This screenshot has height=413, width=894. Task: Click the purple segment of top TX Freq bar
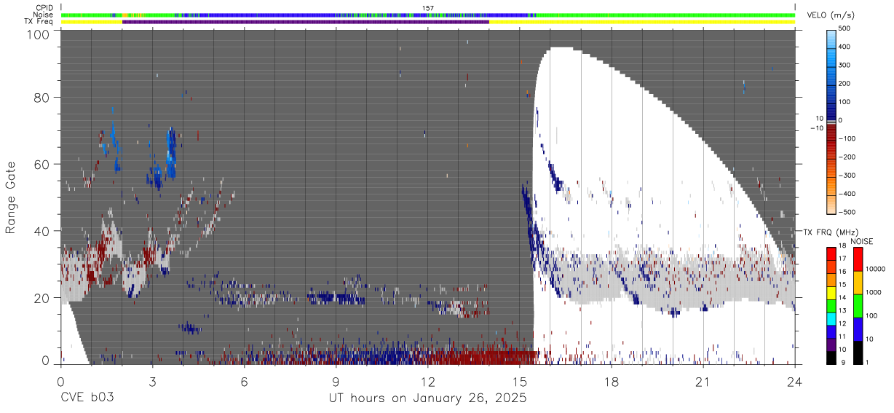(306, 22)
